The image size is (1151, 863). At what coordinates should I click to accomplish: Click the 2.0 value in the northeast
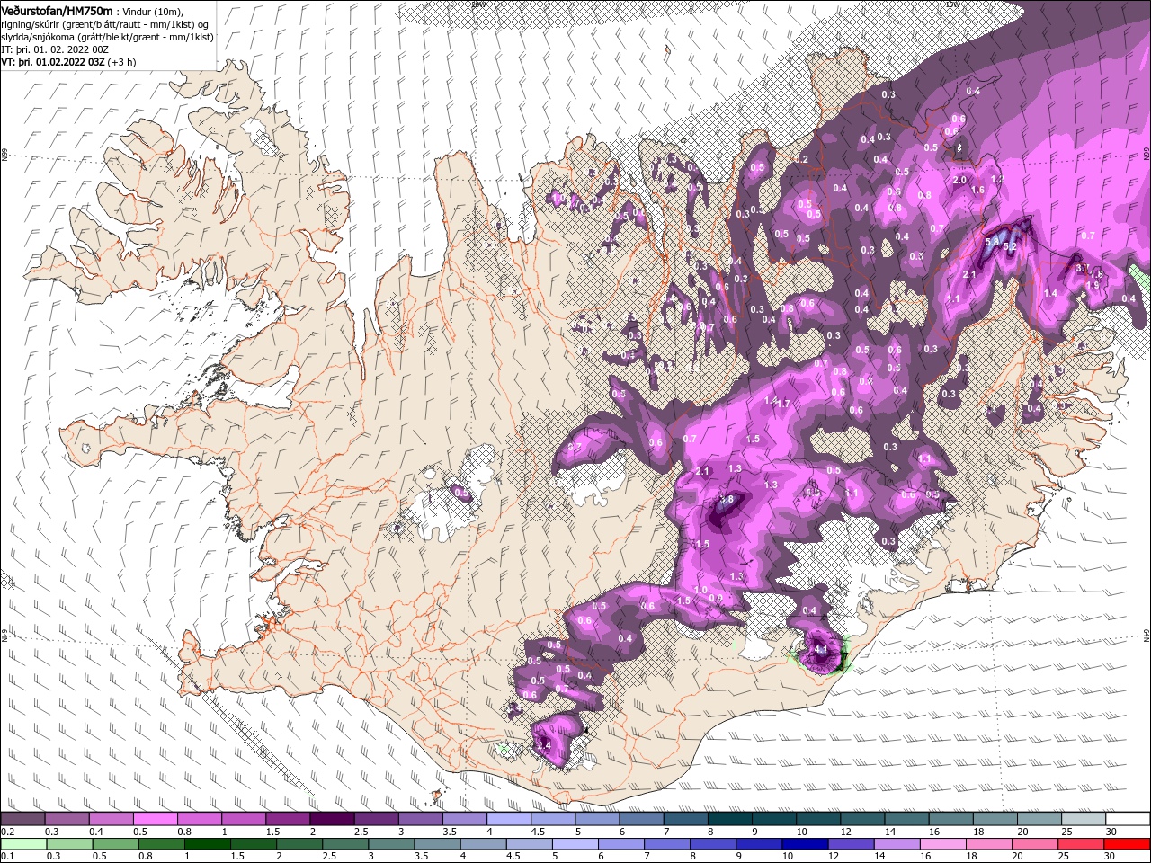pos(959,180)
